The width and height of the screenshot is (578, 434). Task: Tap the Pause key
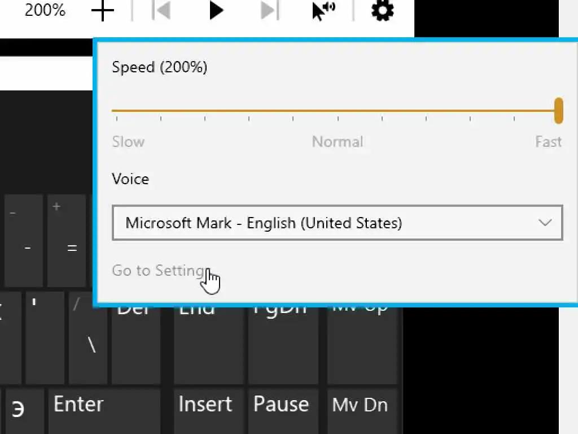(x=281, y=404)
